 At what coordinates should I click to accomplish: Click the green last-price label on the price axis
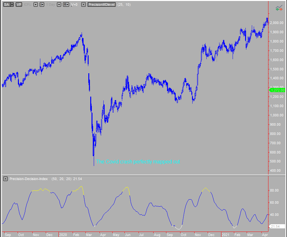pyautogui.click(x=277, y=90)
